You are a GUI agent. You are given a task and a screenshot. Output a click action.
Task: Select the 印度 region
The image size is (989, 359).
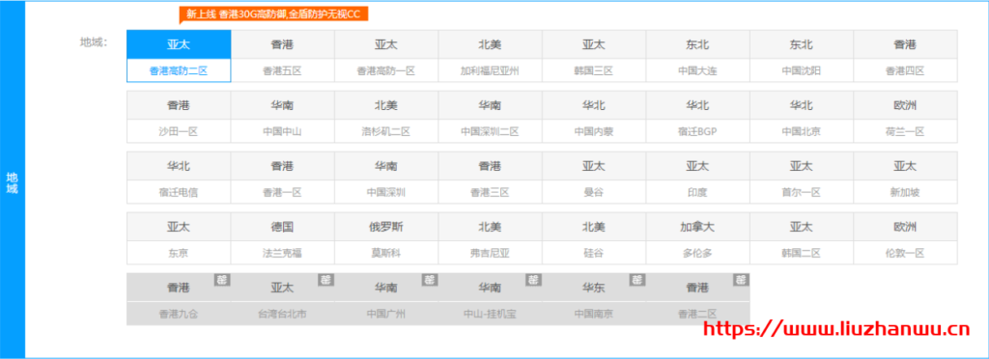(697, 178)
